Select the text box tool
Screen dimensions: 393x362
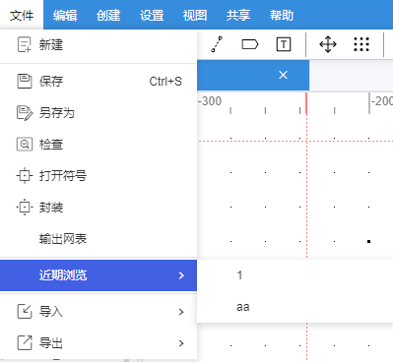tap(284, 44)
